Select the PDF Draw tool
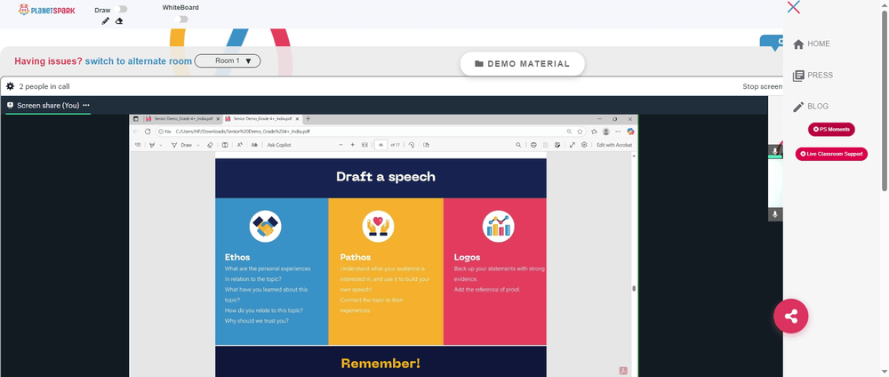 [181, 145]
